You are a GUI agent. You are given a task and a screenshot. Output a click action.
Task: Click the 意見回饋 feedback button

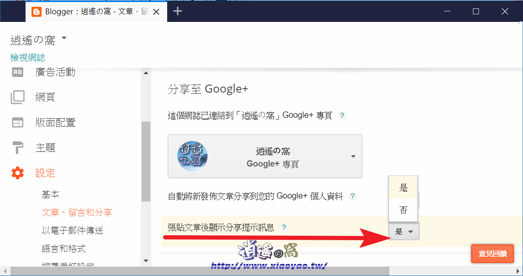(x=492, y=254)
